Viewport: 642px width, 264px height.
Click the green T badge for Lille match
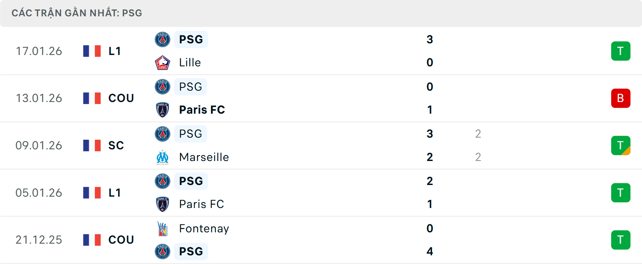[x=621, y=51]
